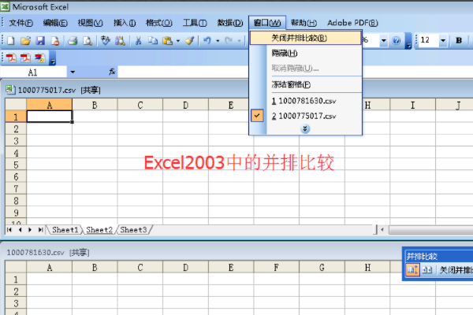Screen dimensions: 473x315
Task: Click the Open folder icon
Action: [x=26, y=40]
